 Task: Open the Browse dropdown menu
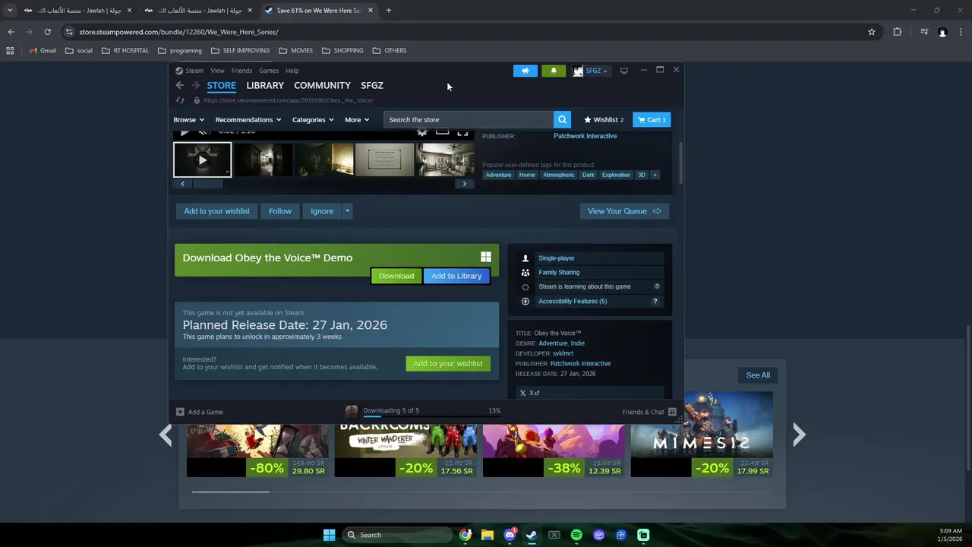188,119
